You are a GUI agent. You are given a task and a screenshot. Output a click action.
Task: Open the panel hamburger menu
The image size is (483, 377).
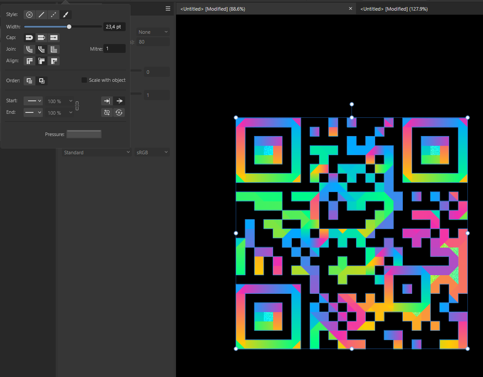(168, 8)
